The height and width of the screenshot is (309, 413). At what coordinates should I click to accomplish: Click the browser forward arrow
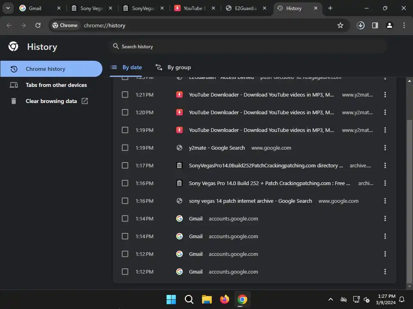click(23, 25)
